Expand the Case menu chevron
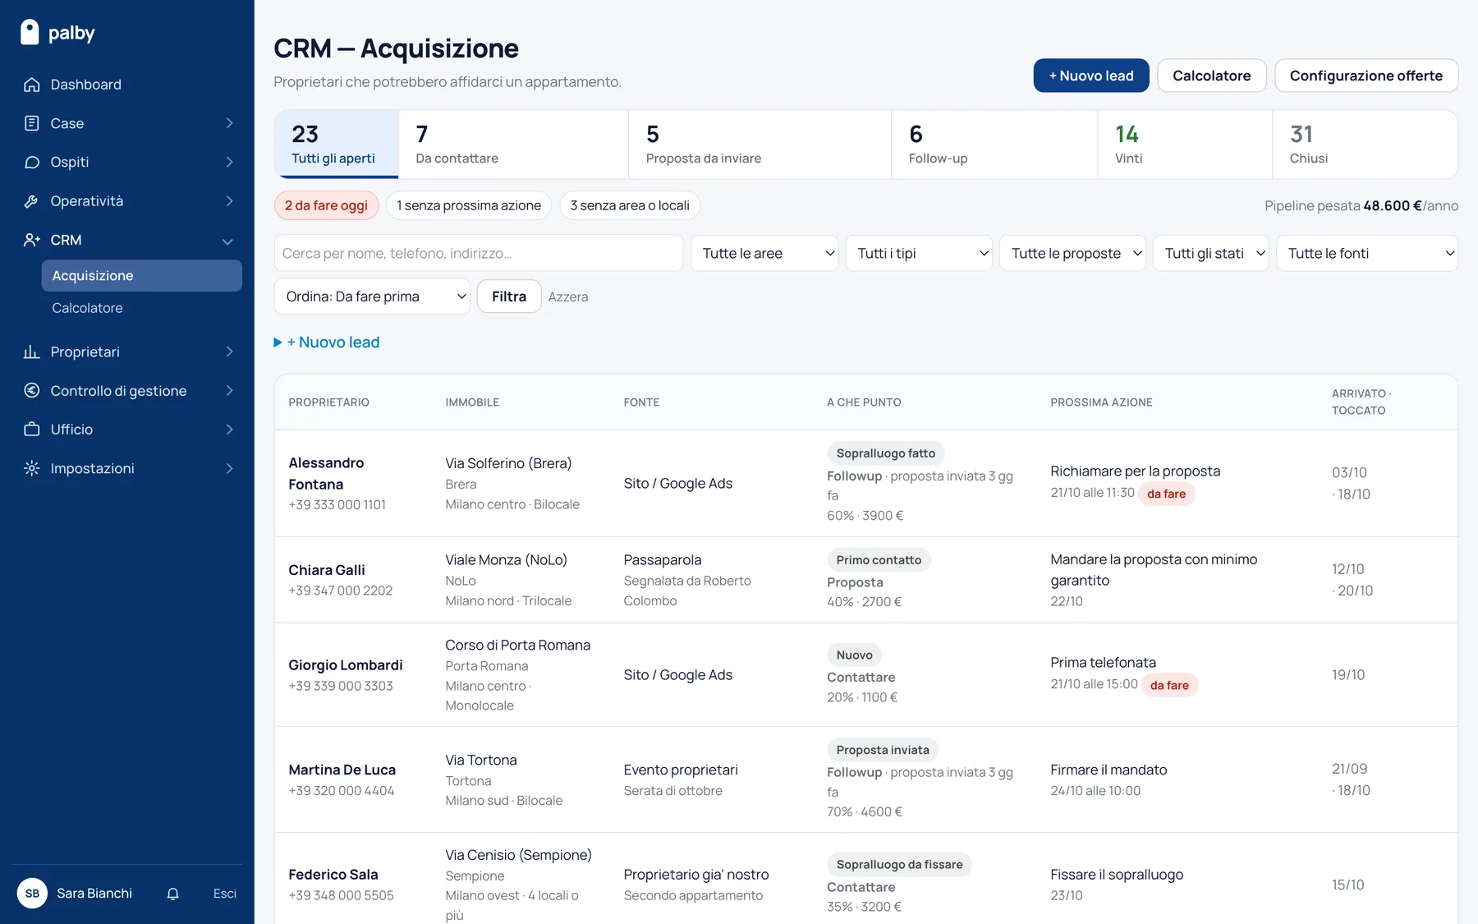The height and width of the screenshot is (924, 1478). point(229,123)
